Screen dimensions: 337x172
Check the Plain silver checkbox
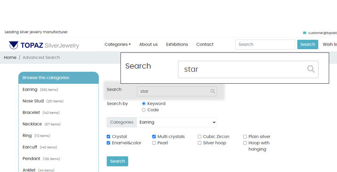pyautogui.click(x=245, y=137)
